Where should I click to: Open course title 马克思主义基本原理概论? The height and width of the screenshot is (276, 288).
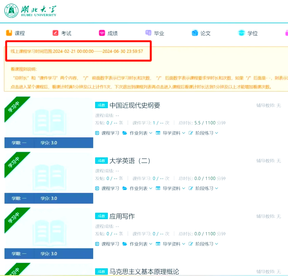point(144,272)
